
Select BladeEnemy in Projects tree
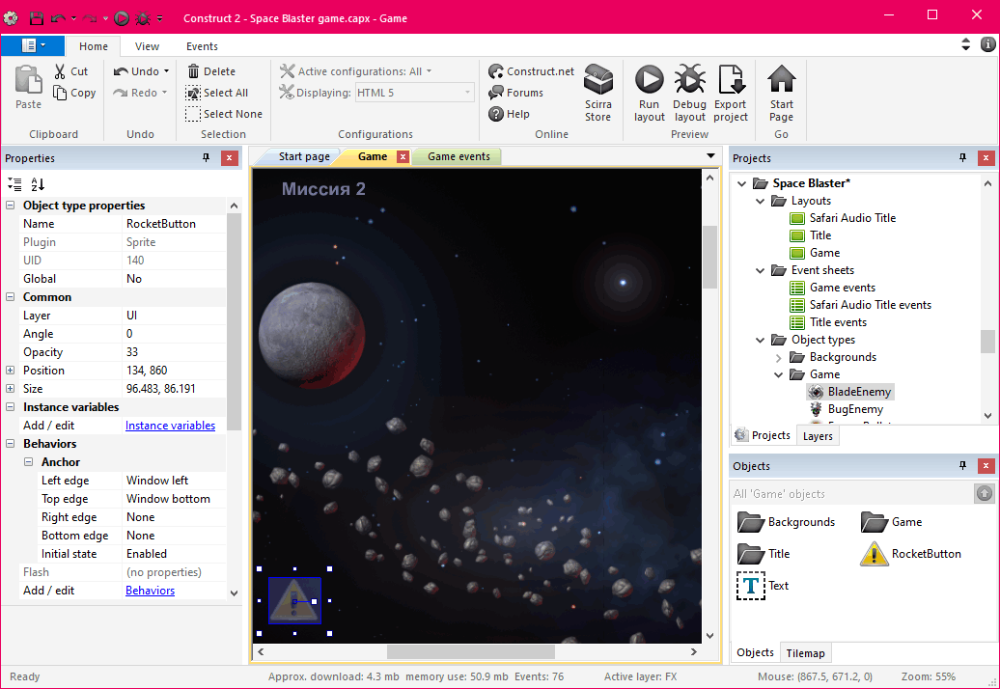coord(850,392)
